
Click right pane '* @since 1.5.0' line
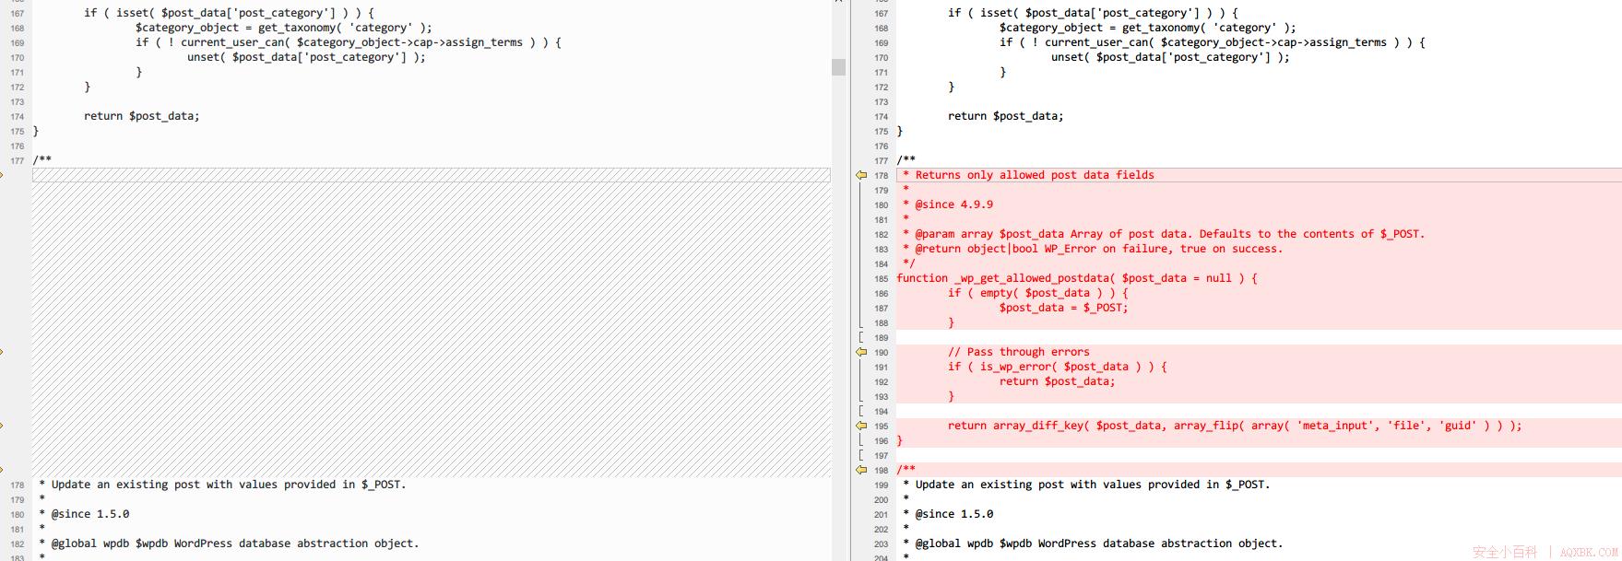[x=948, y=514]
